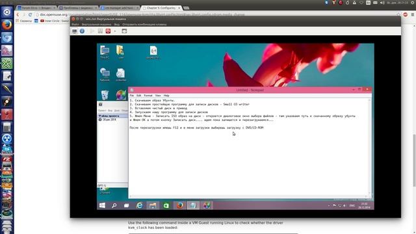Screen dimensions: 416x234
Task: Open user folder on guest desktop
Action: [121, 52]
